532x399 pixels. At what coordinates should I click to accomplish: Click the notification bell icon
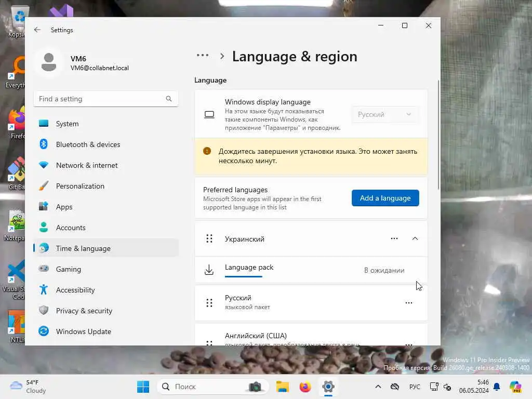[497, 387]
